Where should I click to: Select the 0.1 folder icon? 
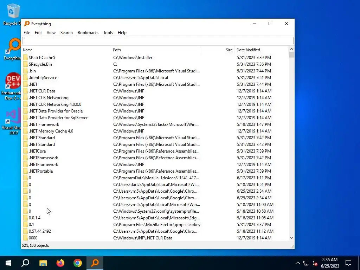click(25, 225)
